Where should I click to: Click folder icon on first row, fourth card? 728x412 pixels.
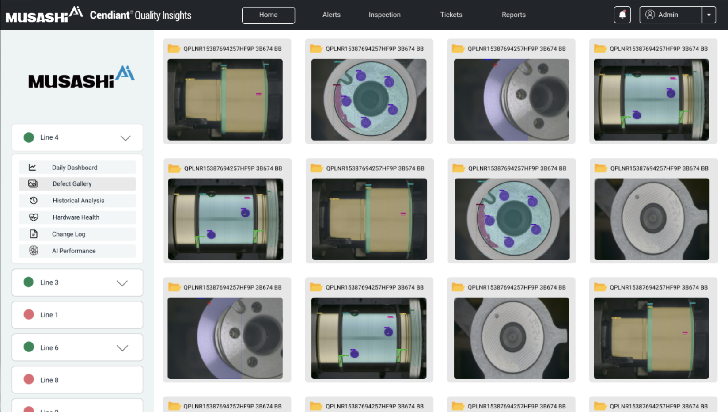600,49
